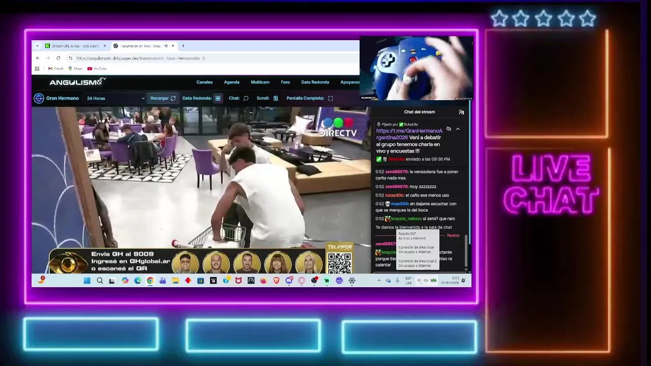
Task: Open Firefox from taskbar
Action: click(x=263, y=281)
